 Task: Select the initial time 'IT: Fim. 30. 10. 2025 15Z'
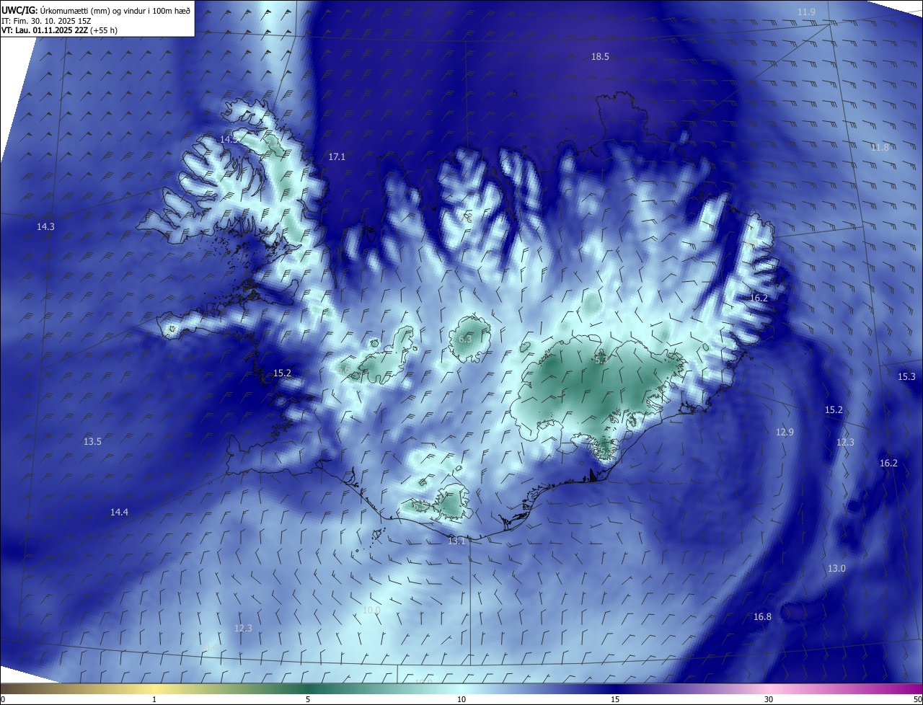[x=48, y=20]
